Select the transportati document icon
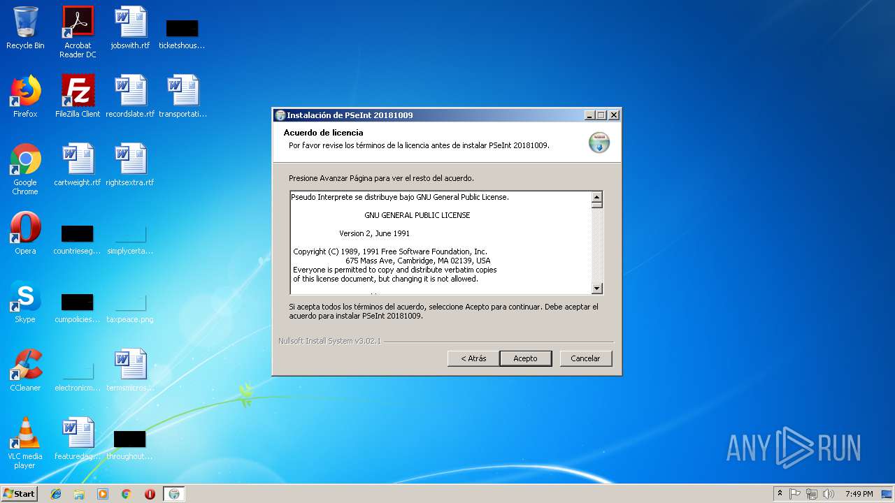This screenshot has height=503, width=895. click(x=182, y=96)
